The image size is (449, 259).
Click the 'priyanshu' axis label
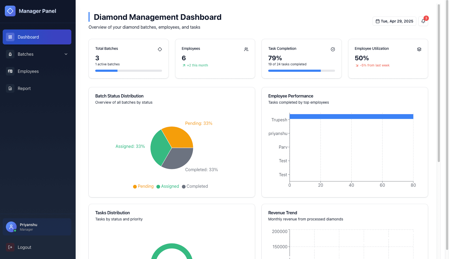pos(278,133)
